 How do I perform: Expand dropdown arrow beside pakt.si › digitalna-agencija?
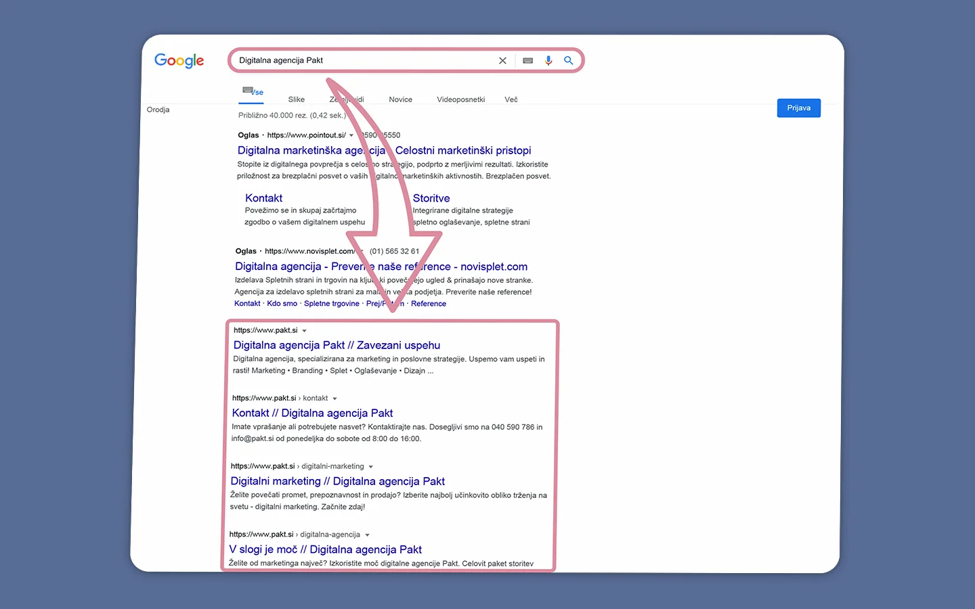[x=367, y=535]
